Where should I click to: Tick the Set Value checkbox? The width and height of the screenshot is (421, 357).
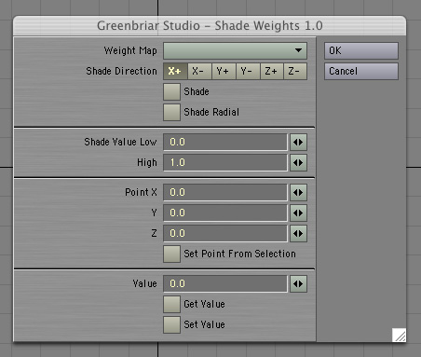coord(171,325)
